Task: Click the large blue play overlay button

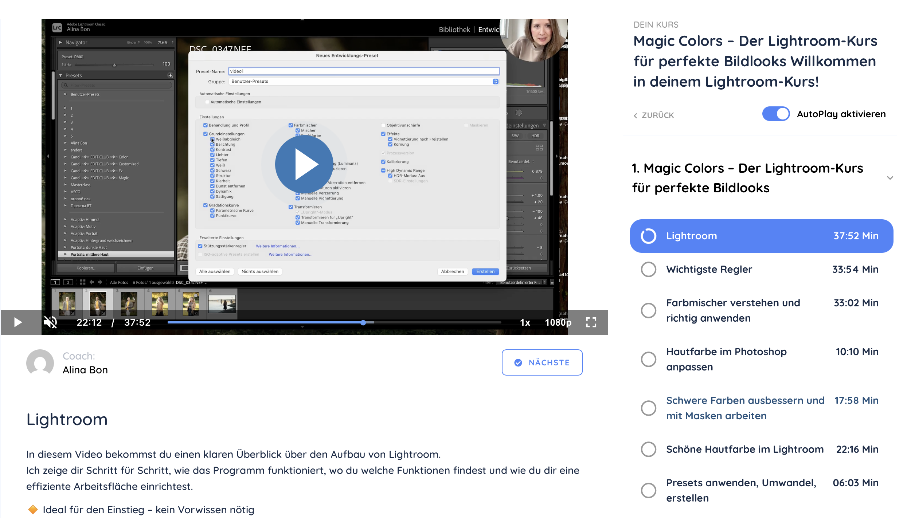Action: (304, 164)
